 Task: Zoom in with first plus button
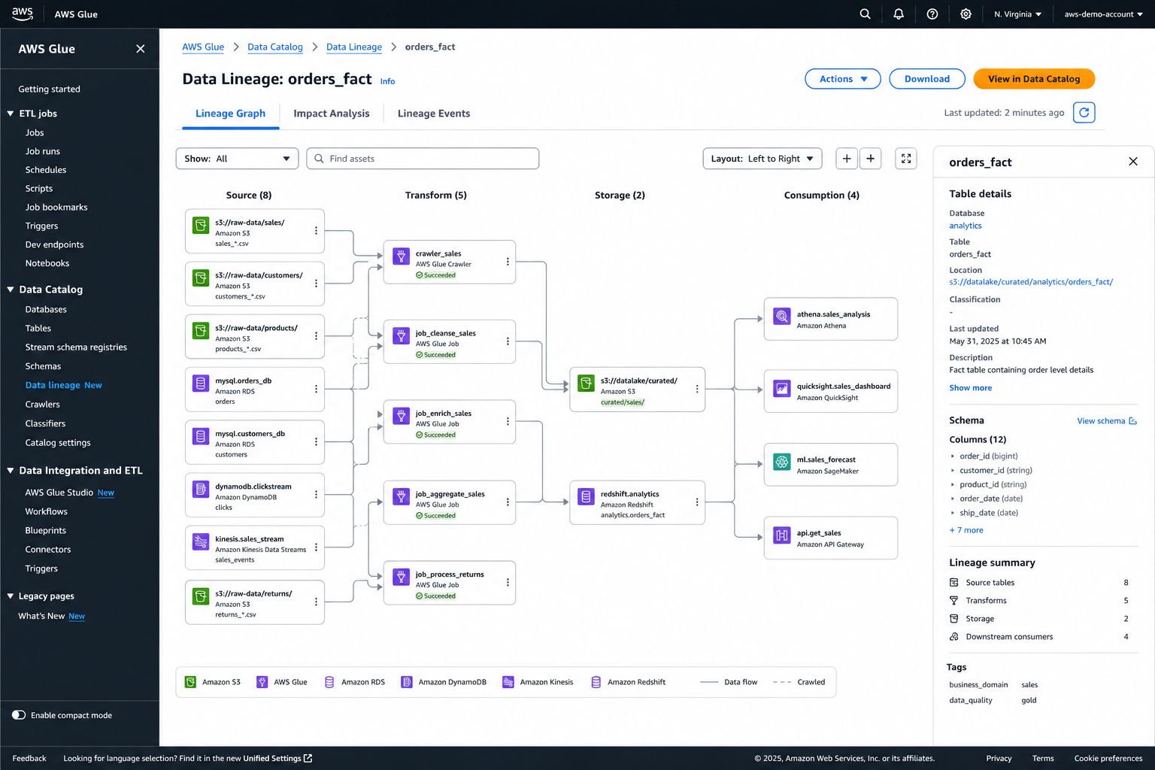coord(847,159)
